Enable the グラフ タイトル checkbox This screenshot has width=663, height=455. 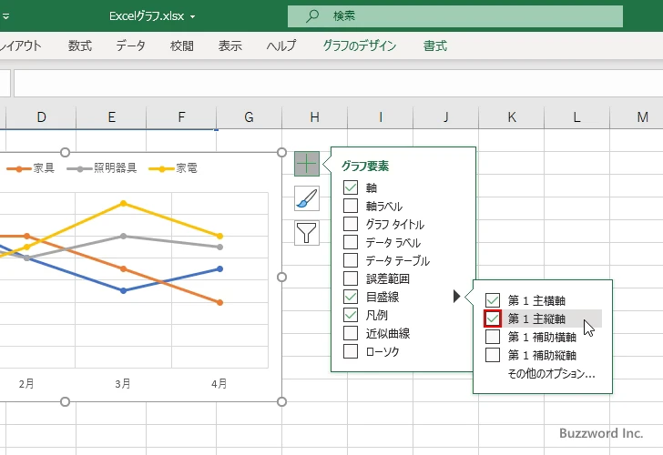coord(351,224)
